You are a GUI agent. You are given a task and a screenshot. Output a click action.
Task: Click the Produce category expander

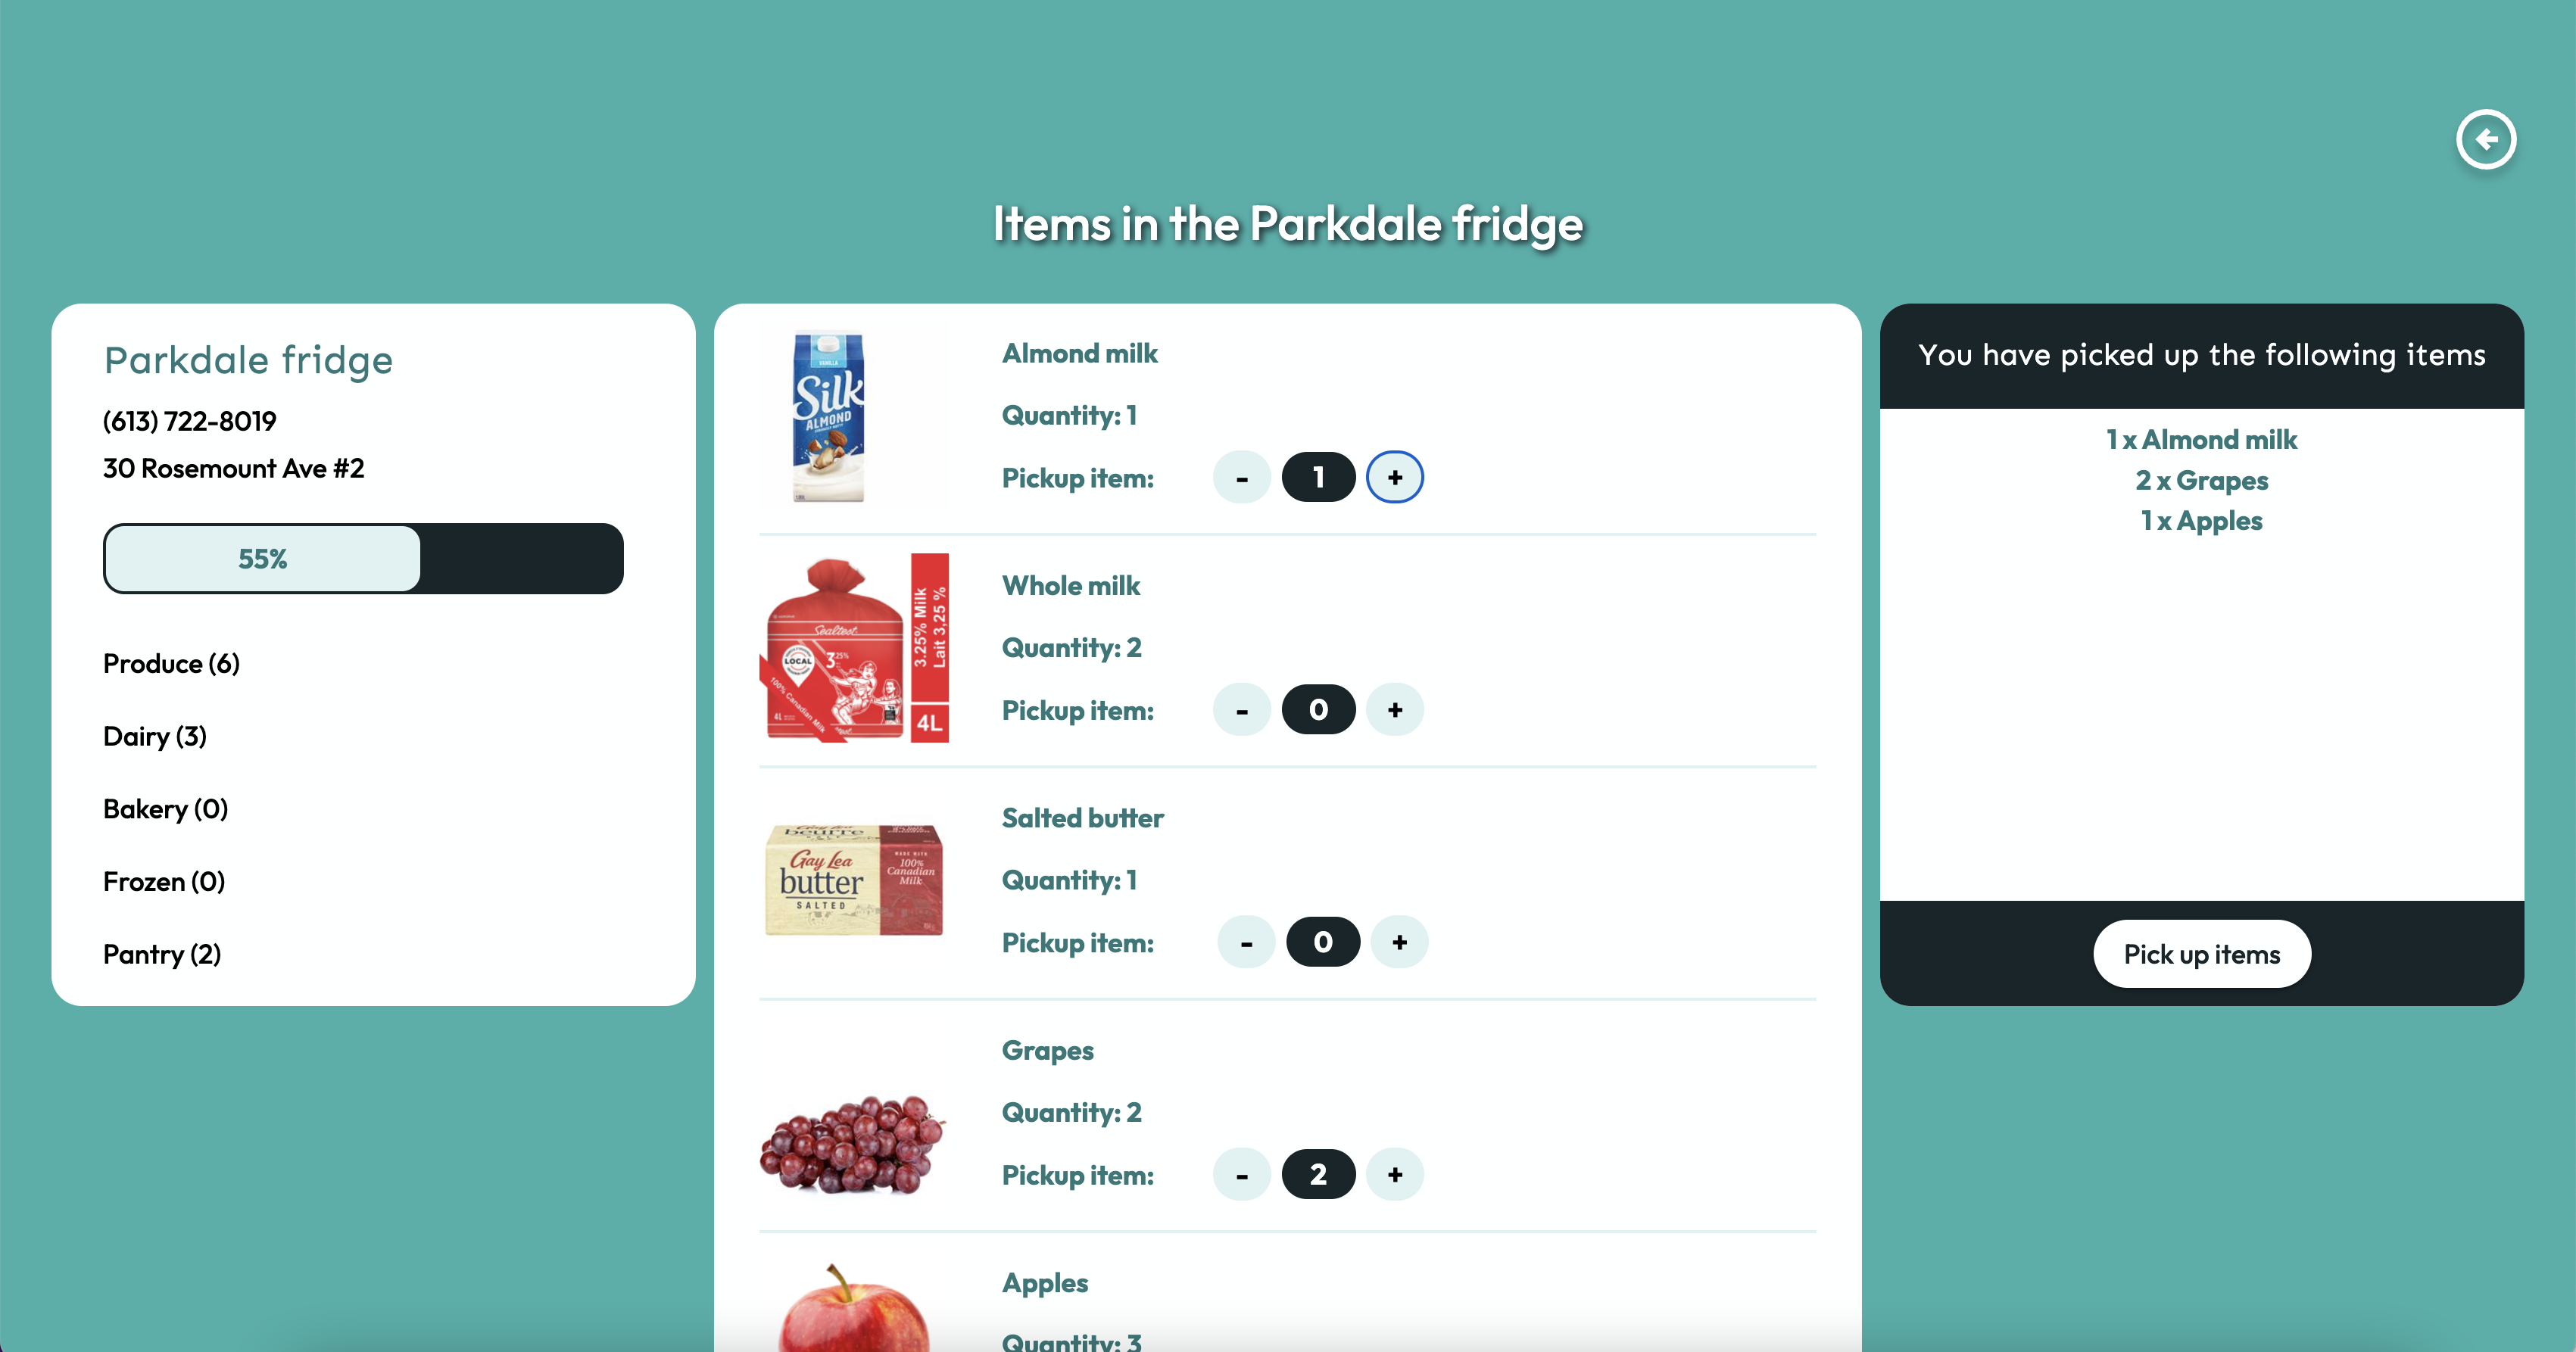point(170,664)
